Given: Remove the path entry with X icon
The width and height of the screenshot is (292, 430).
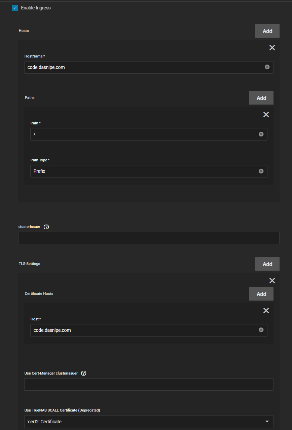Looking at the screenshot, I should (x=266, y=115).
